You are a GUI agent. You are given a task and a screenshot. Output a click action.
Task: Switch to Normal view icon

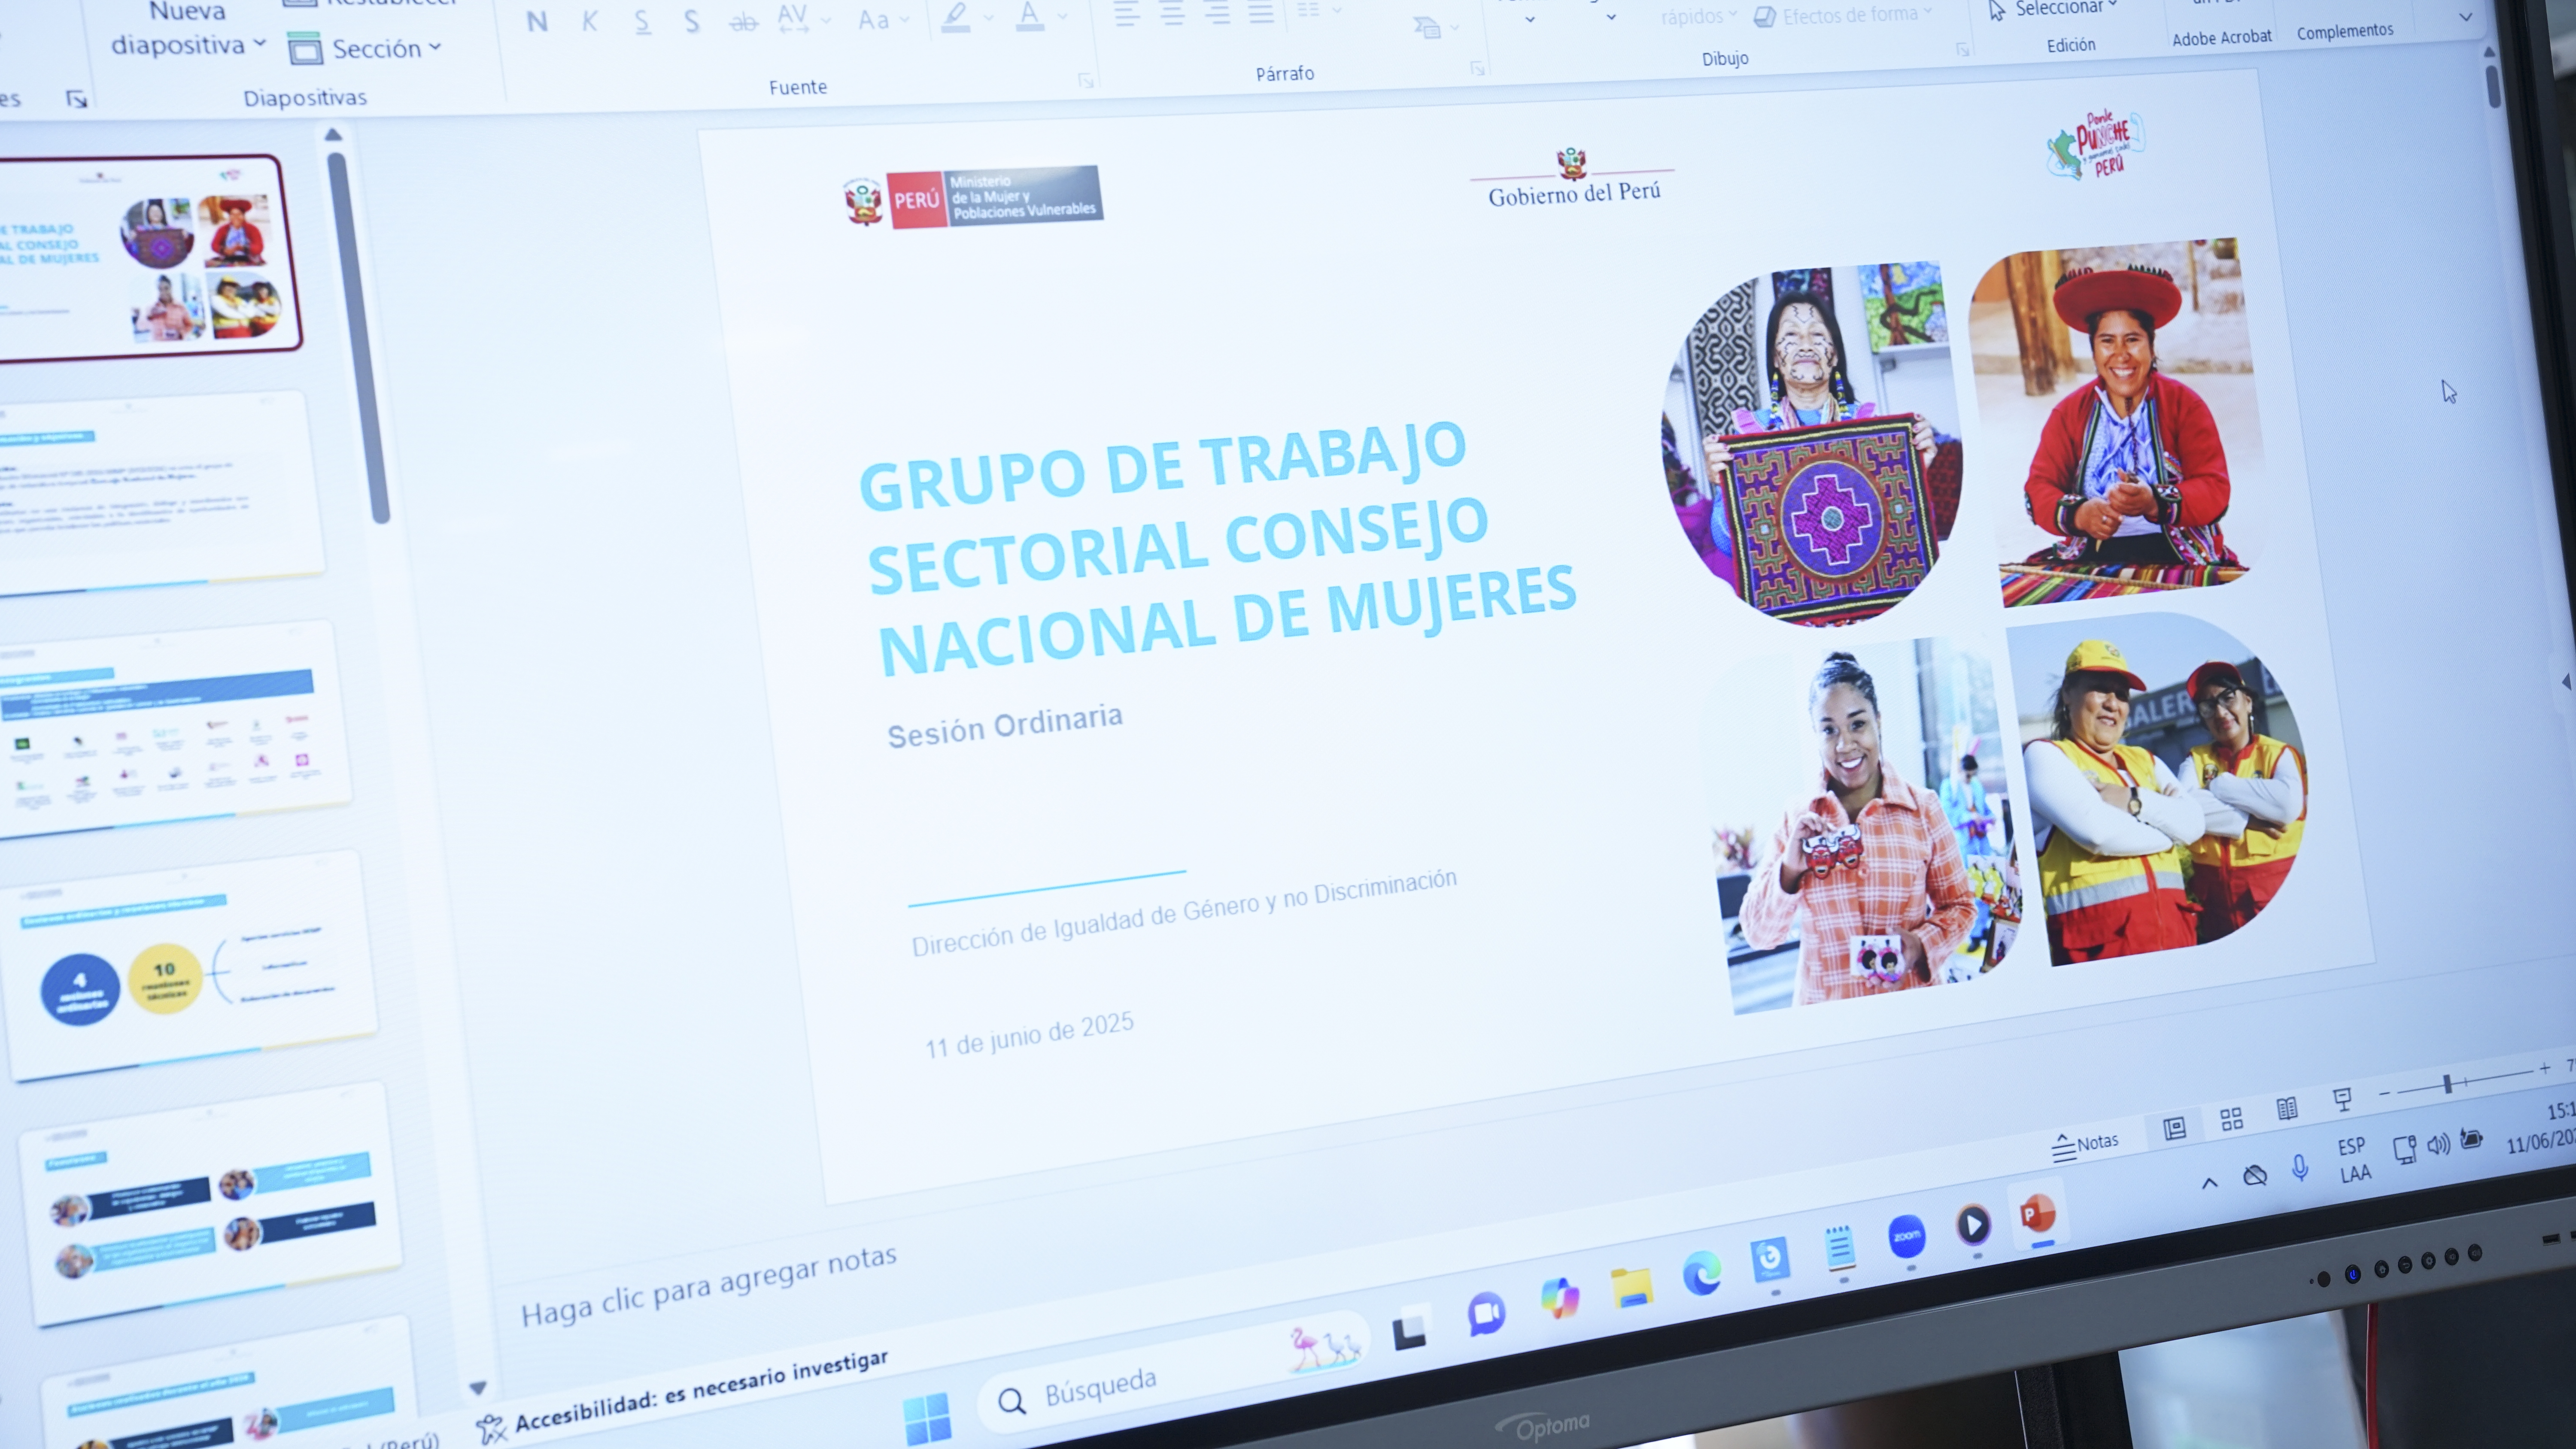pos(2174,1129)
